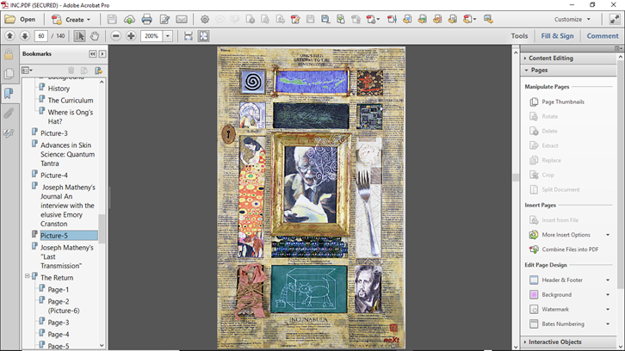Open the Attachments paperclip panel

[x=9, y=114]
